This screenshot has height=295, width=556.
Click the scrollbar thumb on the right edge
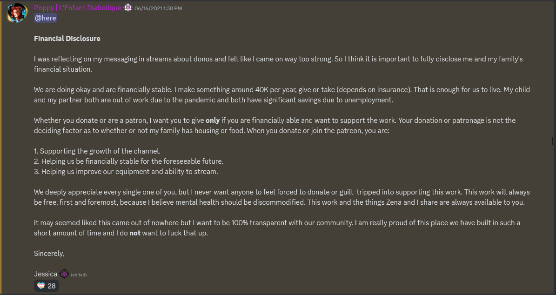552,141
